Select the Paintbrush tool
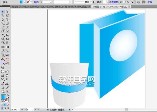Image resolution: width=157 pixels, height=112 pixels. [x=3, y=27]
